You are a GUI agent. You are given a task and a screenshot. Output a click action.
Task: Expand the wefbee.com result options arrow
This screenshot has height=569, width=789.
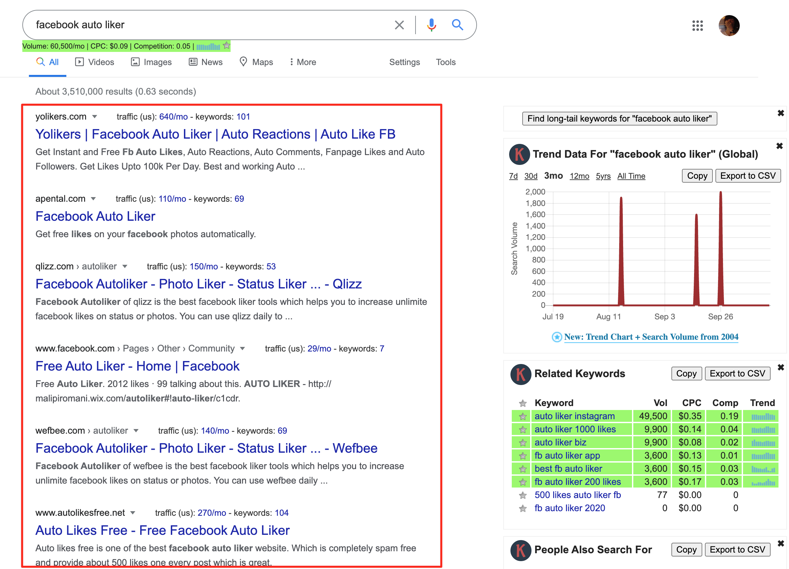tap(136, 431)
